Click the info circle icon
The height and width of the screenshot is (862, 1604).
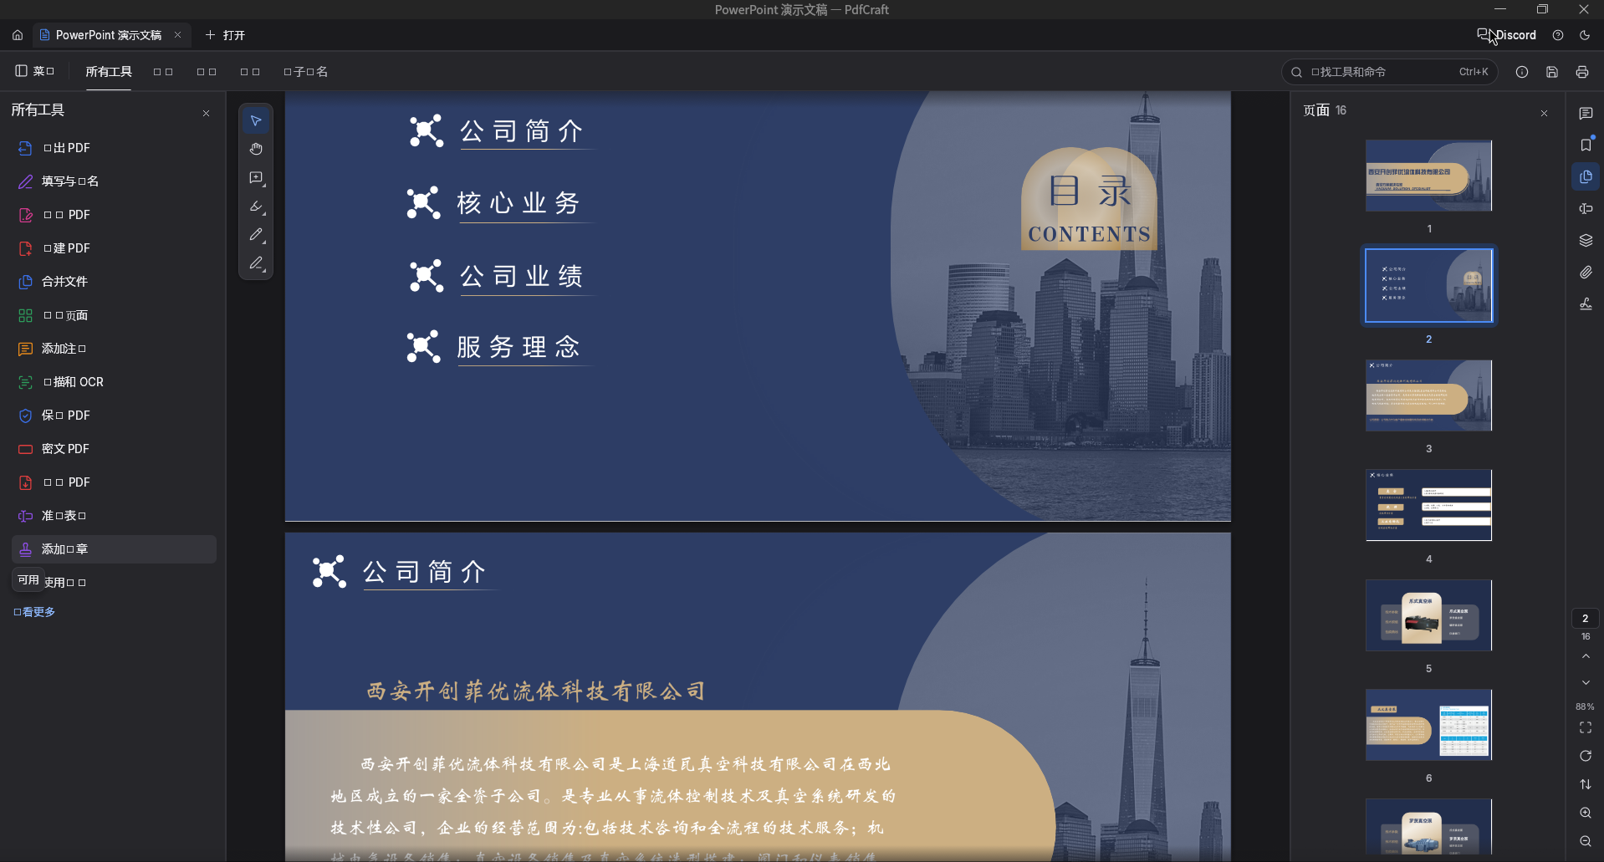[x=1522, y=72]
